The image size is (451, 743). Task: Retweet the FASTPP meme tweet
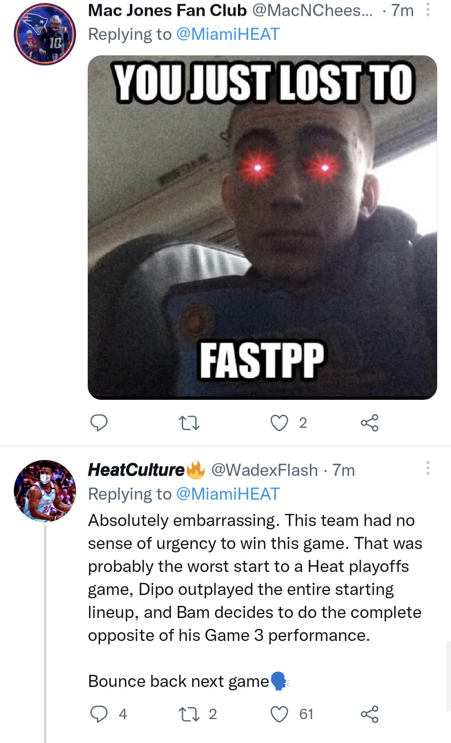pos(189,423)
